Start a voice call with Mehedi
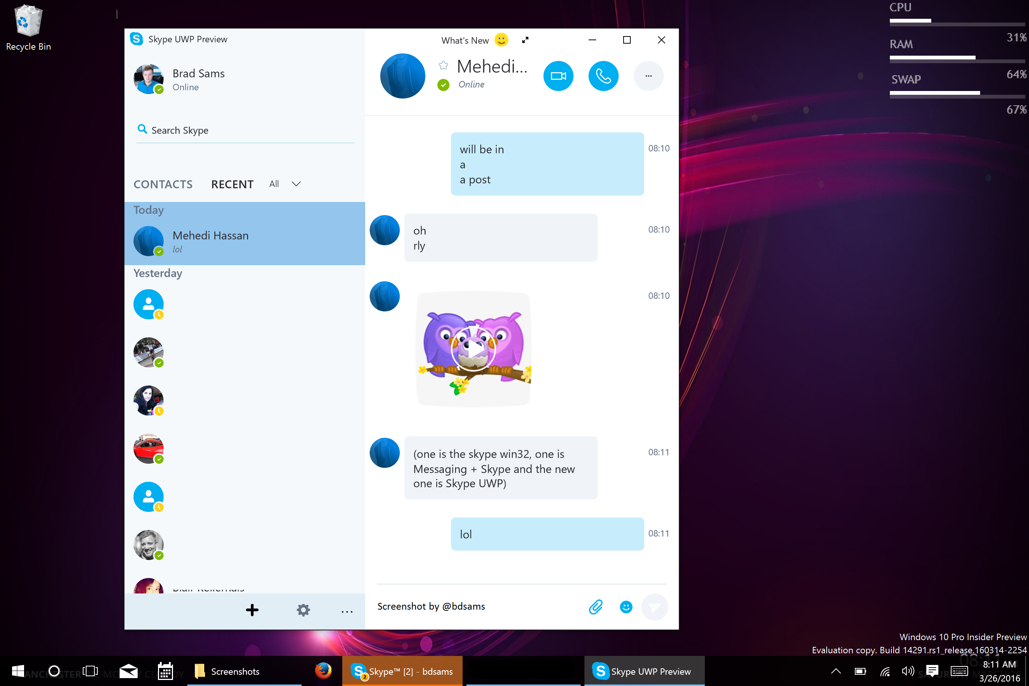The image size is (1029, 686). pos(603,76)
